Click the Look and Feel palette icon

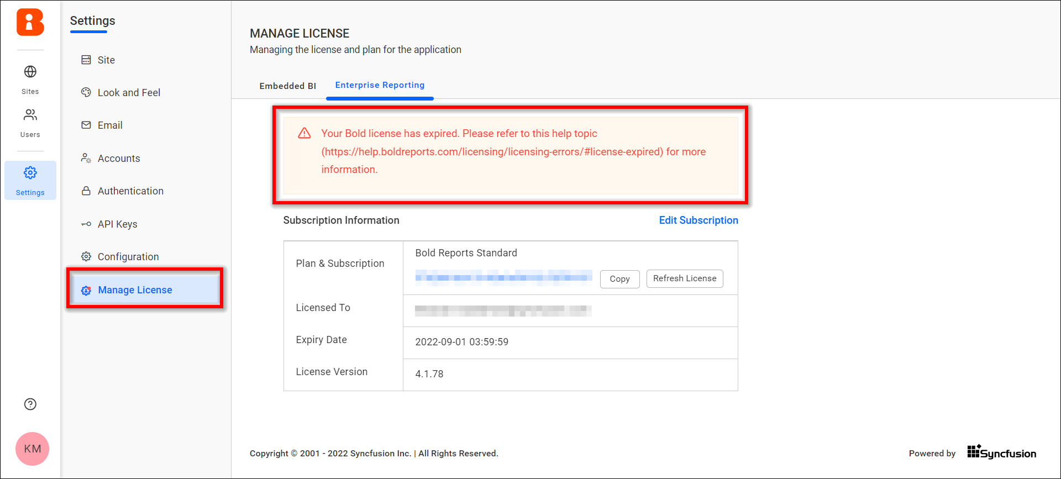(86, 92)
